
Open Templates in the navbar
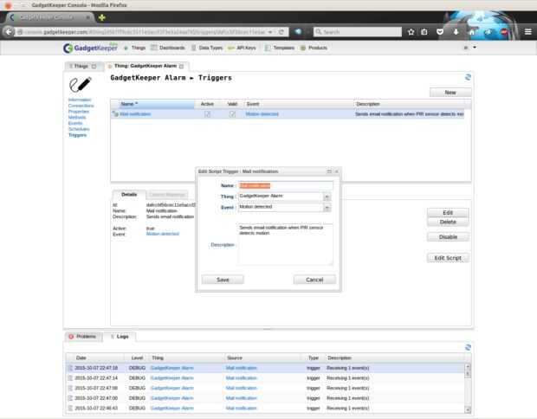point(280,48)
